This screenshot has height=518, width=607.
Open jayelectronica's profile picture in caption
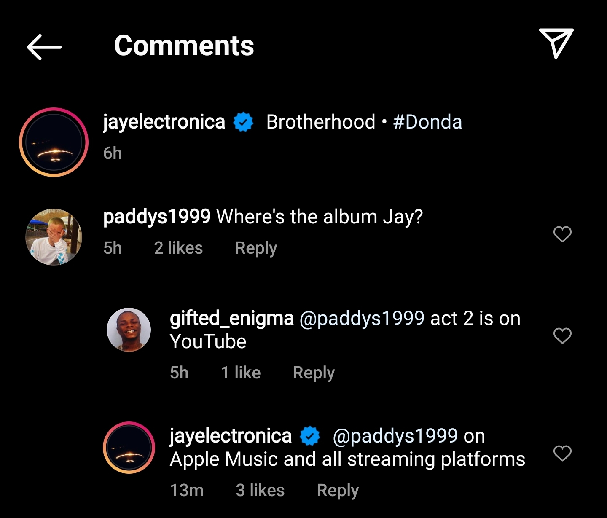[x=54, y=142]
